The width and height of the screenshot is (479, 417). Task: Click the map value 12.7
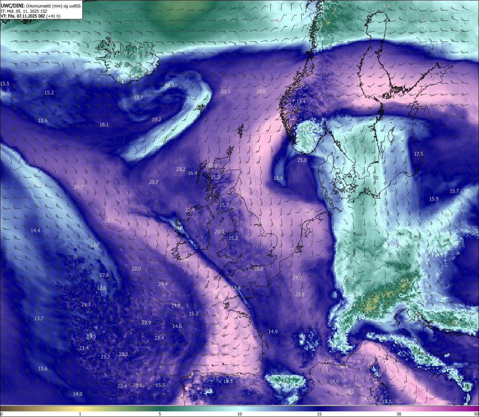(x=138, y=98)
